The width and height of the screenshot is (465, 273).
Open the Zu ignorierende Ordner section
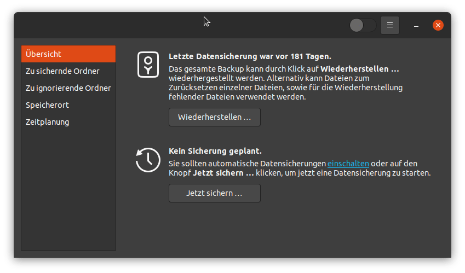click(68, 88)
